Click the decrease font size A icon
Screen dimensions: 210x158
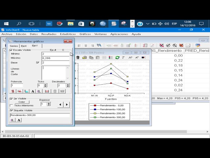[x=137, y=58]
